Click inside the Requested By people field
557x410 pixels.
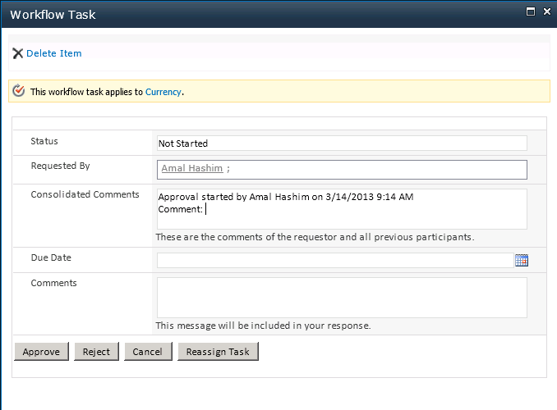click(342, 170)
